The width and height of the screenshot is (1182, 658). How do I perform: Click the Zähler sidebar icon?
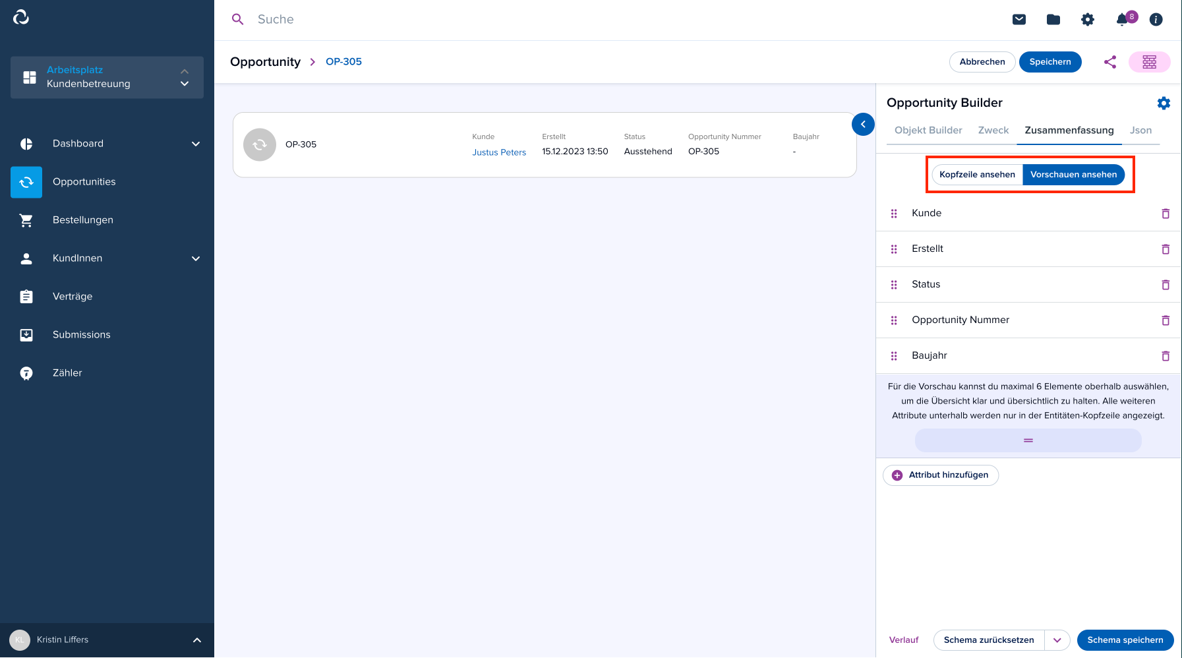26,373
